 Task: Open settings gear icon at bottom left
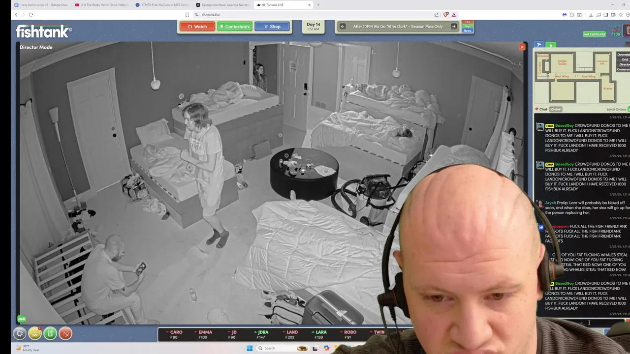tap(20, 333)
